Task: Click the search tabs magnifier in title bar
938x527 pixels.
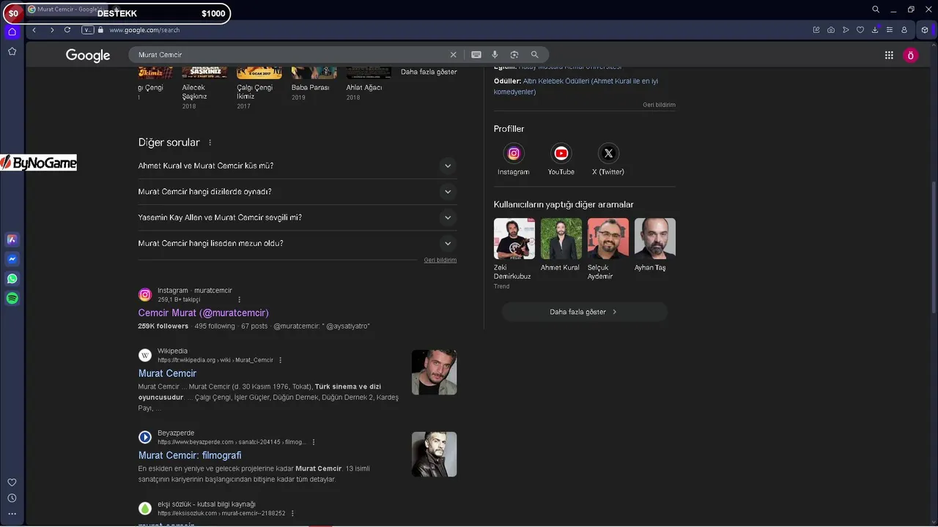Action: coord(876,10)
